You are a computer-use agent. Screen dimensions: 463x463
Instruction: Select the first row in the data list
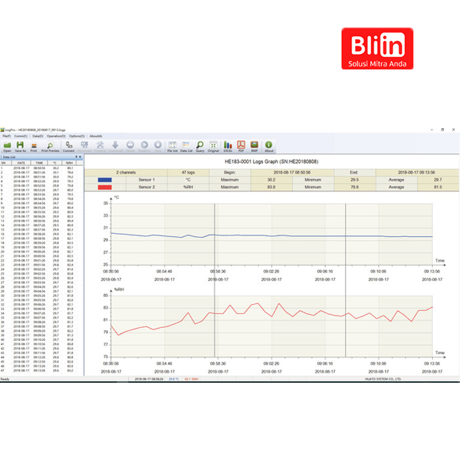pos(39,167)
